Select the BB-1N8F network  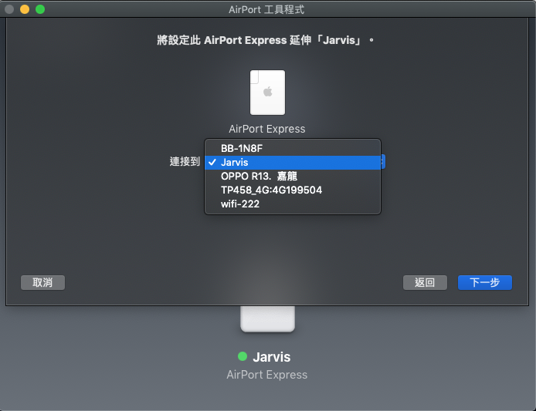292,149
